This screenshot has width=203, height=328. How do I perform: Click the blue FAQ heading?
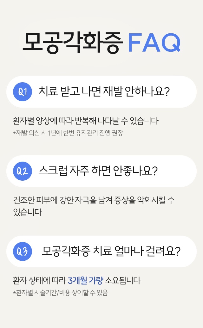click(x=154, y=43)
